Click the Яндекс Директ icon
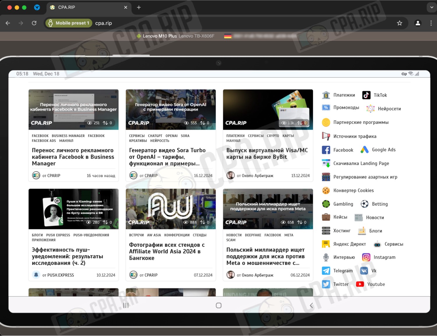 click(326, 244)
